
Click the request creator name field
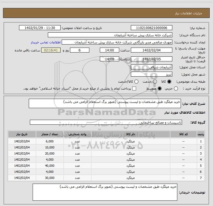point(117,42)
